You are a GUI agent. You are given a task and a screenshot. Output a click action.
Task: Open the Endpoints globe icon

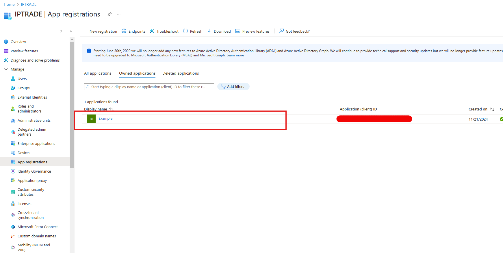pyautogui.click(x=124, y=31)
